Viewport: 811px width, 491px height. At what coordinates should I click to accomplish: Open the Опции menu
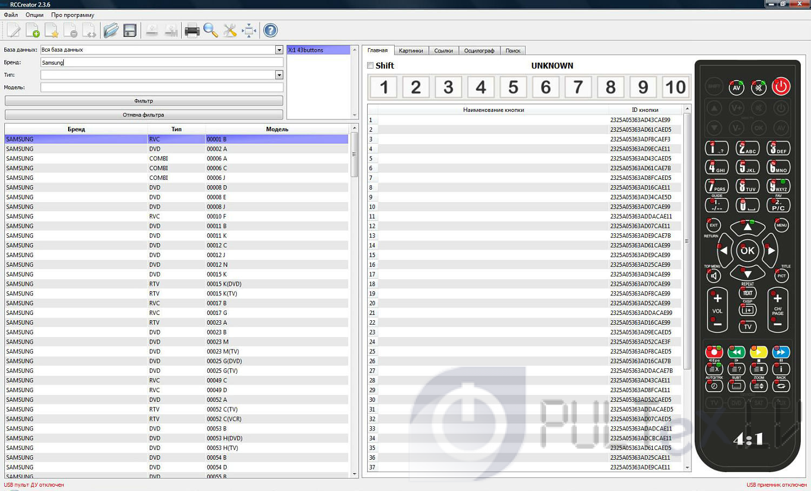34,15
